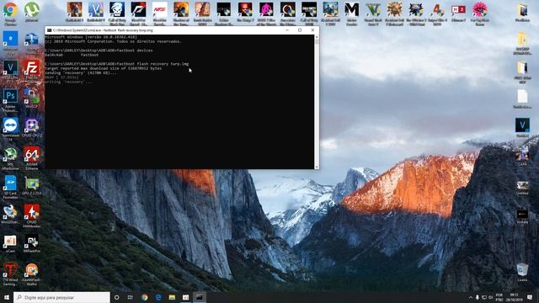Click the cmd window title bar icon
The image size is (539, 303).
pos(49,30)
